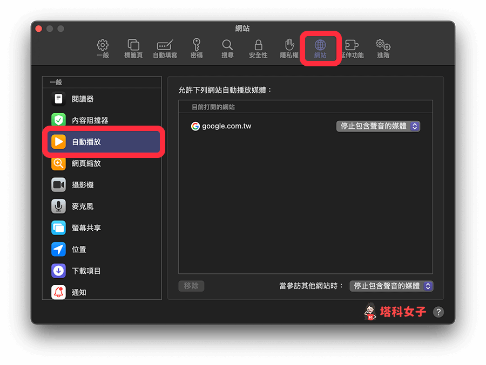The height and width of the screenshot is (365, 486).
Task: Select 螢幕共享 Screen Sharing in the sidebar
Action: pyautogui.click(x=102, y=228)
